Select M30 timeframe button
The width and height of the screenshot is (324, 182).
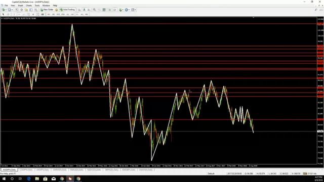[x=63, y=14]
